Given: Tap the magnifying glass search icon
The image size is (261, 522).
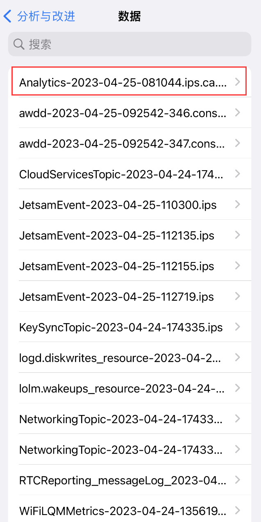Looking at the screenshot, I should (19, 44).
